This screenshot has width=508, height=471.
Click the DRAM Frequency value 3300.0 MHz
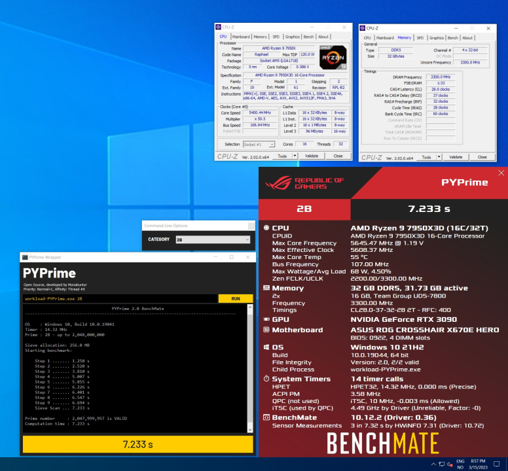441,77
